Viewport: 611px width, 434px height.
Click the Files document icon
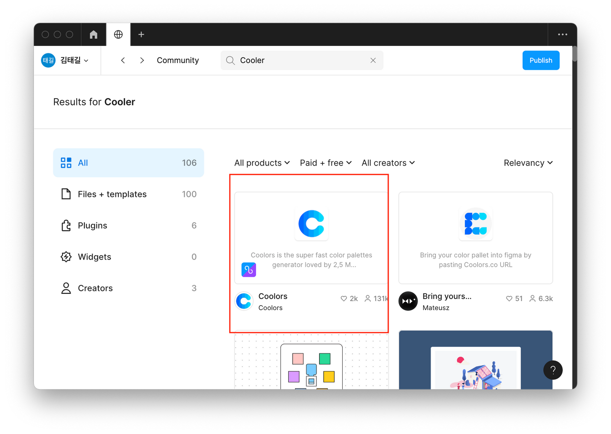[66, 194]
